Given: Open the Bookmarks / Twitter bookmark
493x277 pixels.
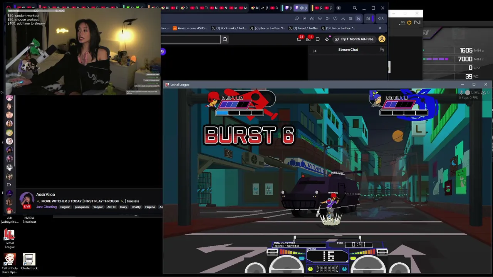Looking at the screenshot, I should 229,28.
